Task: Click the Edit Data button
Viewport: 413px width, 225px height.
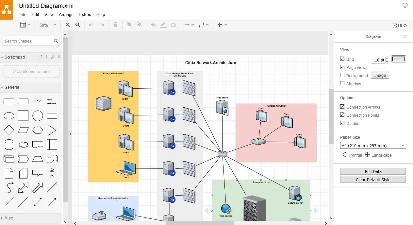Action: [373, 171]
